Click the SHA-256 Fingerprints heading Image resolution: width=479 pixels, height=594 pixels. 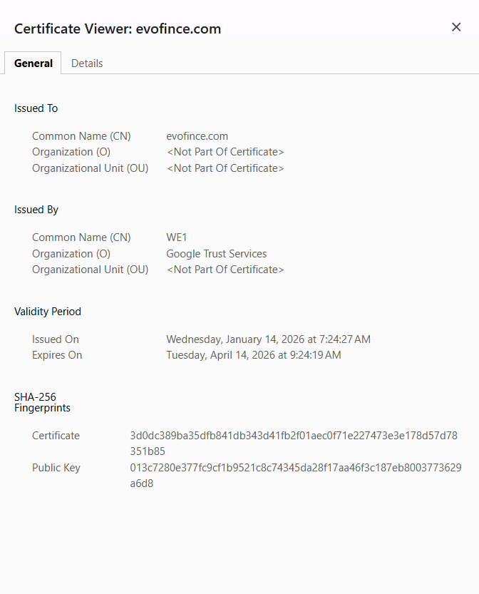[x=42, y=403]
